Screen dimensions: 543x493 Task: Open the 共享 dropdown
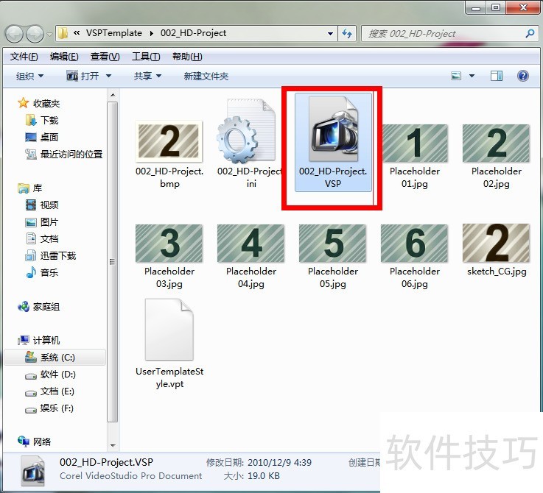click(x=147, y=76)
